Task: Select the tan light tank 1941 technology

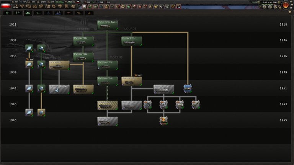Action: [83, 89]
